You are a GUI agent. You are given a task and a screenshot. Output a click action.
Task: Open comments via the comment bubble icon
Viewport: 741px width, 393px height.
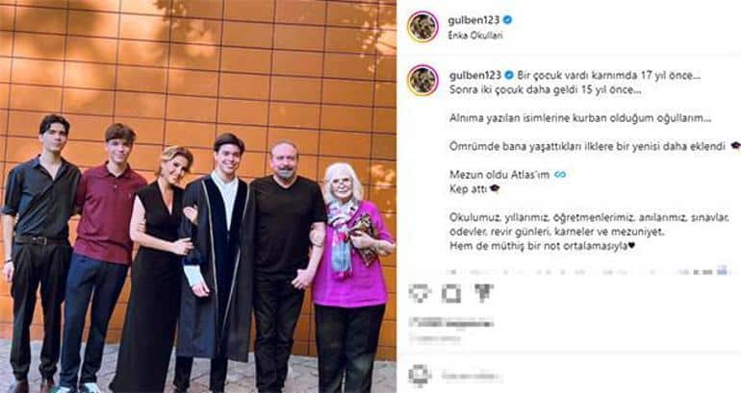tap(451, 293)
